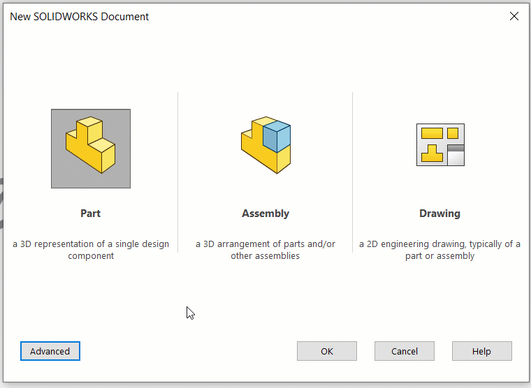Click the 'Part' label text
Viewport: 531px width, 388px height.
tap(90, 214)
